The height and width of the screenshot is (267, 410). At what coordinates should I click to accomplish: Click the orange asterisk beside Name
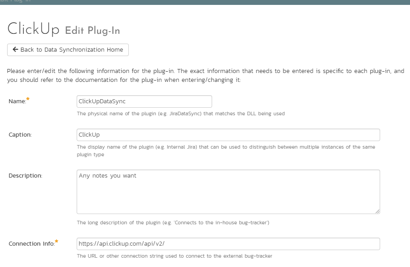tap(28, 99)
